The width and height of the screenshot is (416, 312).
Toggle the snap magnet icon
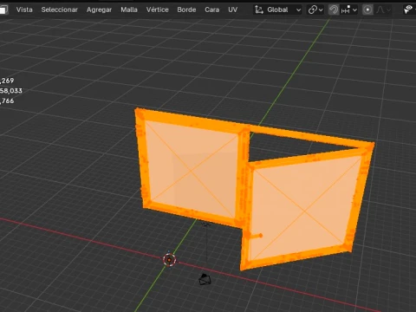[x=334, y=10]
